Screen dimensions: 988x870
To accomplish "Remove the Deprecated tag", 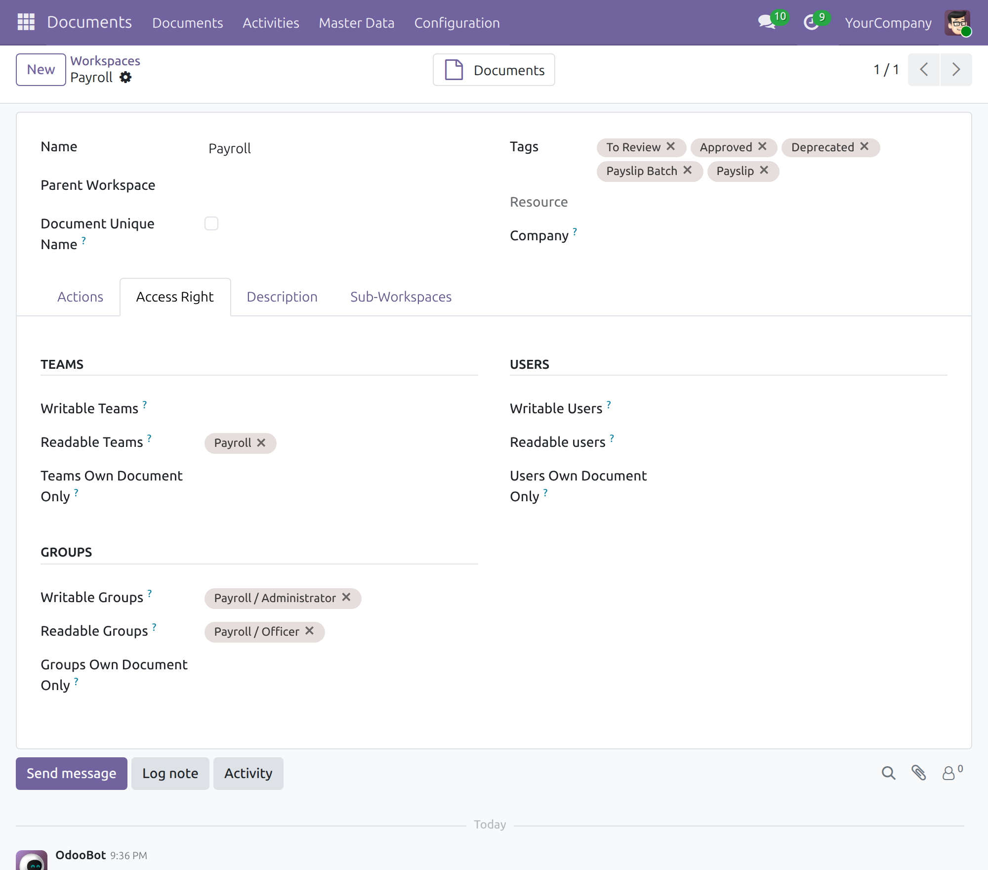I will [x=864, y=146].
